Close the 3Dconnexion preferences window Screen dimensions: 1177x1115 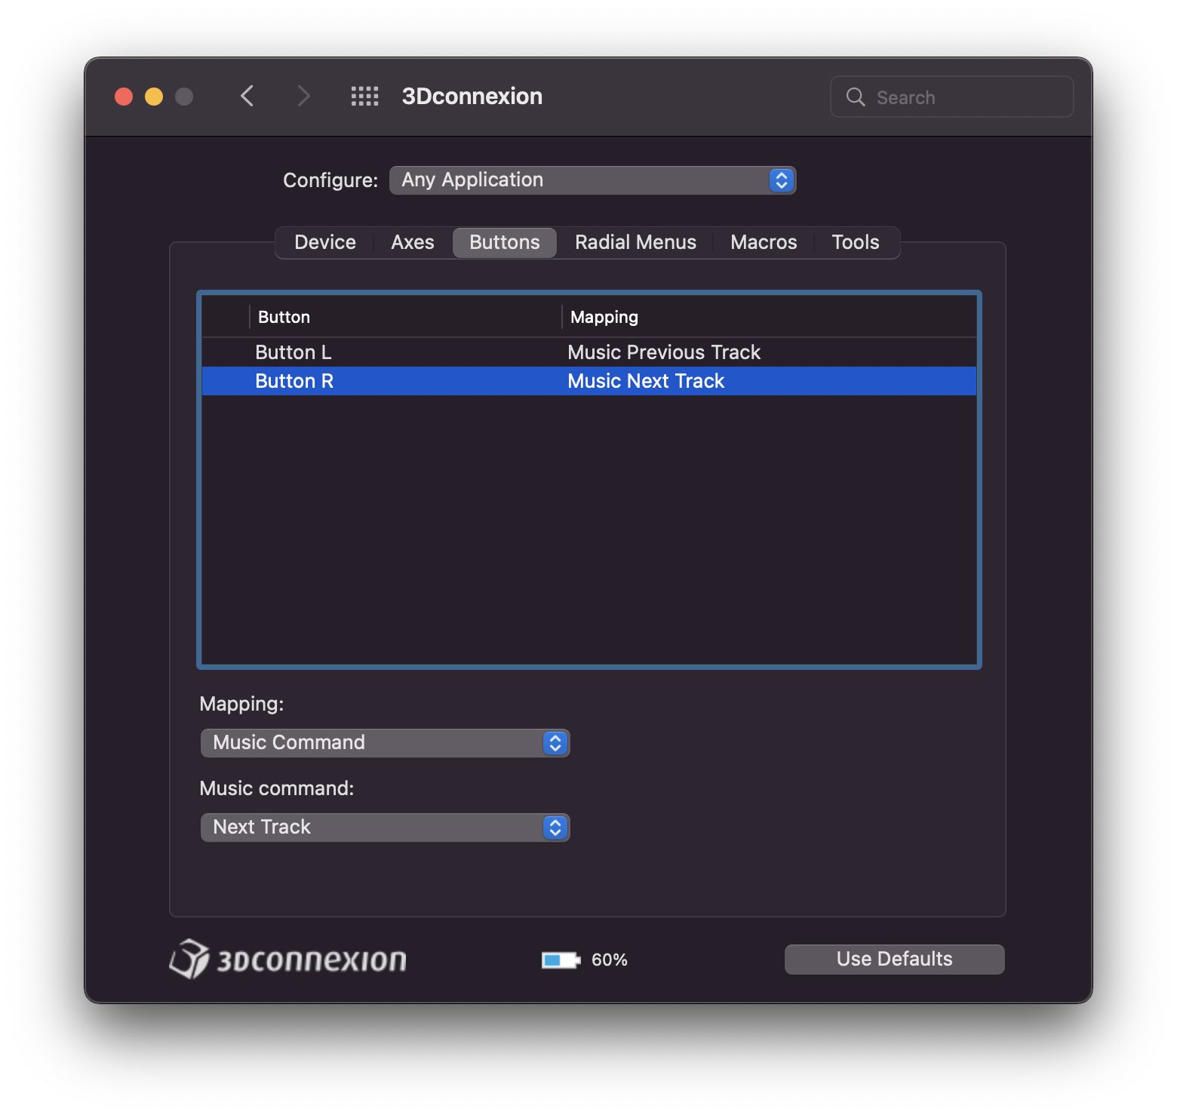click(124, 97)
